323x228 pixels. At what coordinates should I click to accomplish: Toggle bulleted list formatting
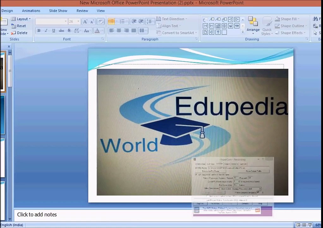(x=112, y=21)
